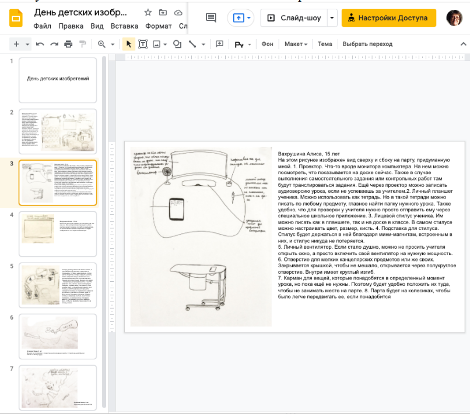Click the Выбрать переход button
Screen dimensions: 470x414
[367, 44]
